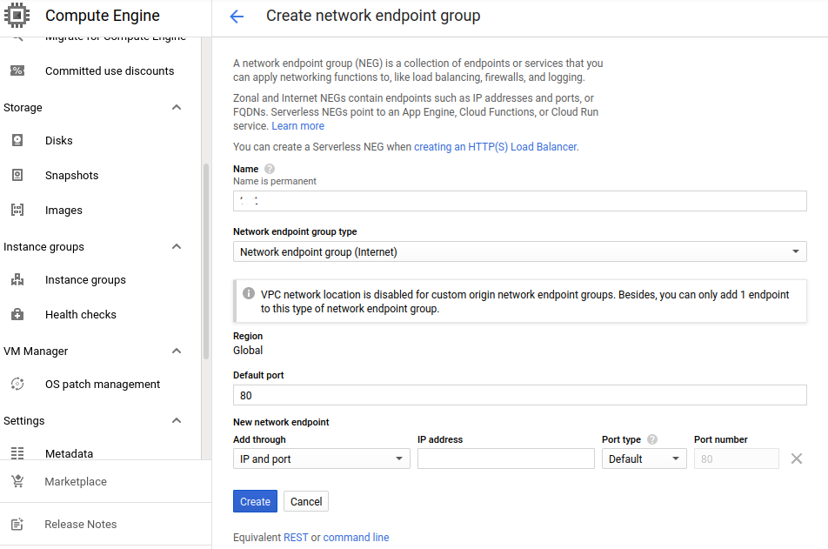Select the Metadata icon under Settings
This screenshot has width=828, height=549.
point(18,453)
